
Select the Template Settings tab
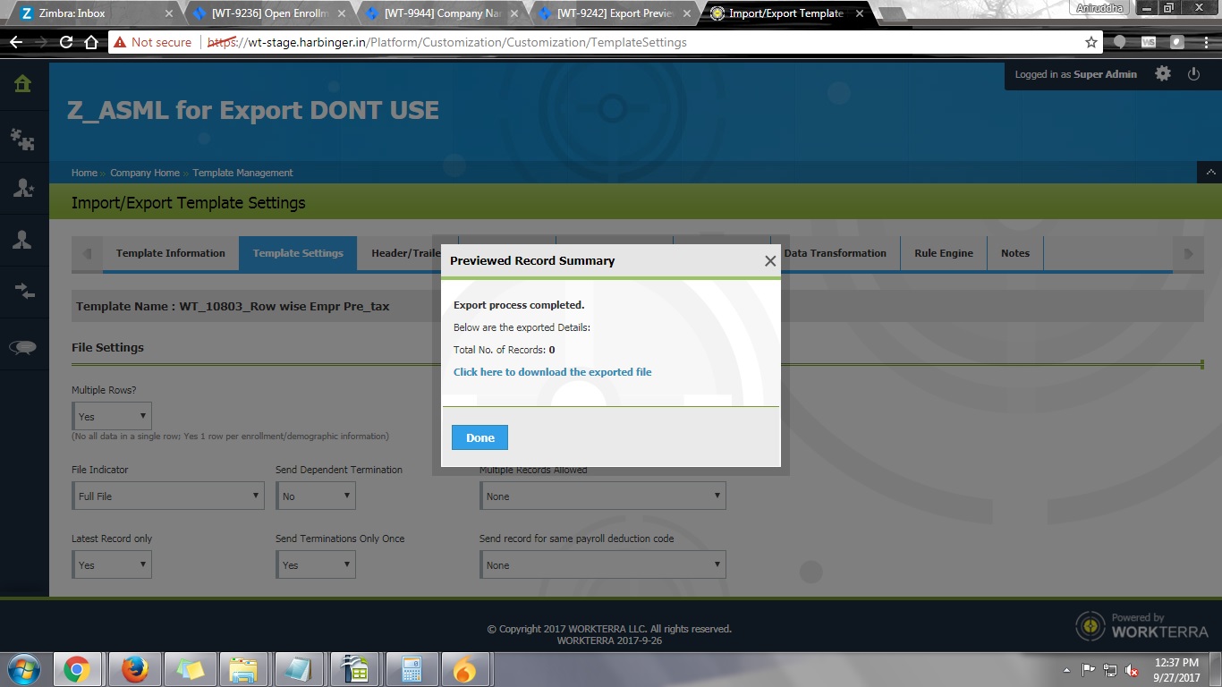298,253
